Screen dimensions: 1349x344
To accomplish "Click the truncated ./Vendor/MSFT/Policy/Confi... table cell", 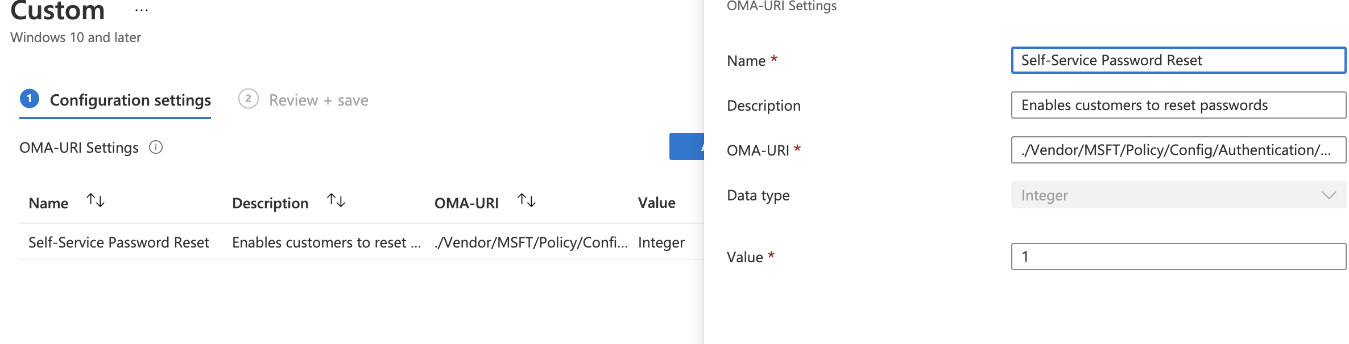I will pyautogui.click(x=531, y=242).
